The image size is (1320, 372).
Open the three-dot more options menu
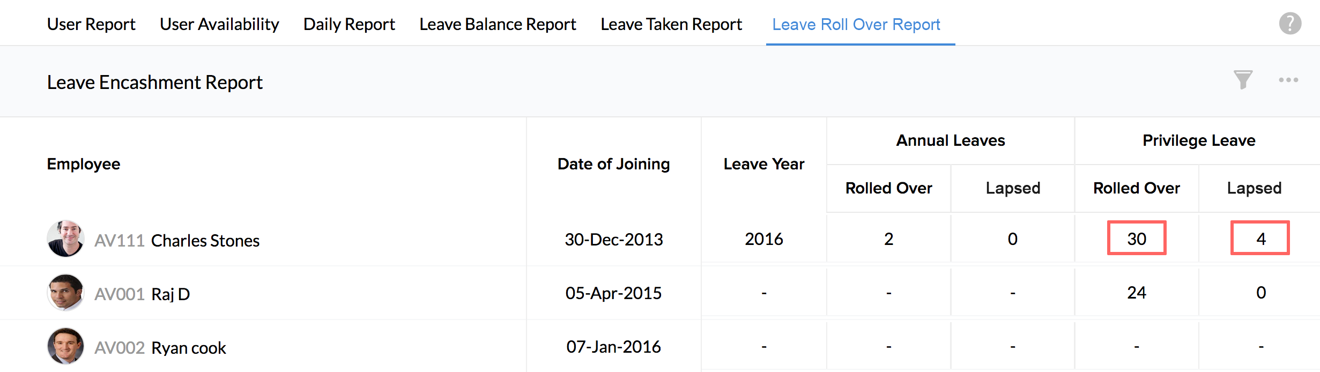click(1288, 80)
